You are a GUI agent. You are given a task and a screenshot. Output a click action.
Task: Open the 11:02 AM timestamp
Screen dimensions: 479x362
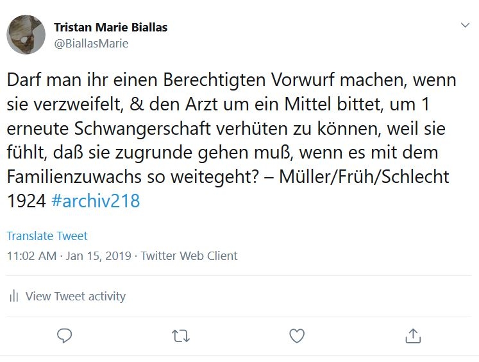coord(32,255)
